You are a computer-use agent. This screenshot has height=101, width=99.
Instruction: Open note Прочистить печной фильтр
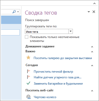click(x=53, y=72)
